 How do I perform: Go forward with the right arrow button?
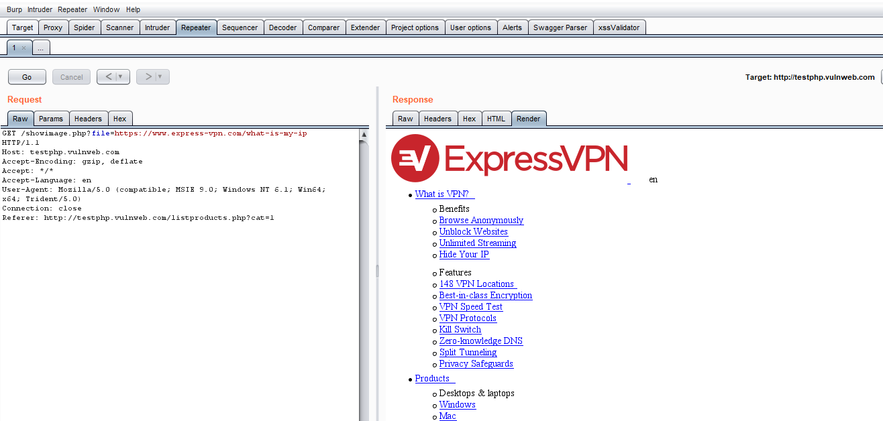148,76
